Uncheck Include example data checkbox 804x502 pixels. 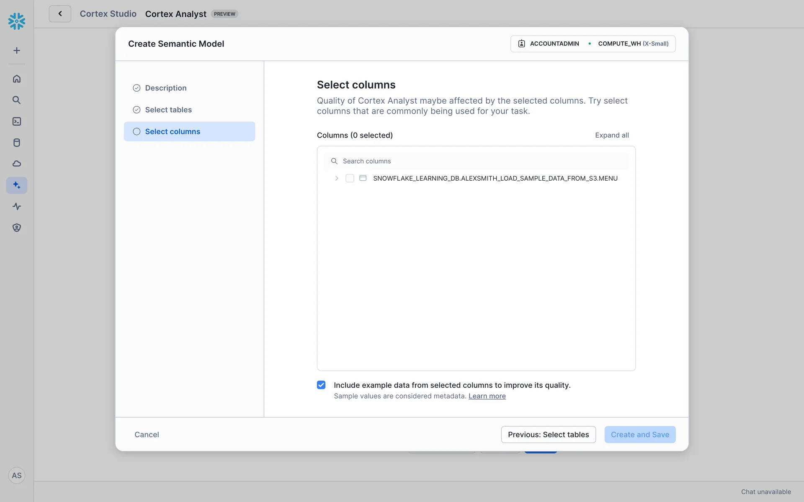(x=321, y=385)
